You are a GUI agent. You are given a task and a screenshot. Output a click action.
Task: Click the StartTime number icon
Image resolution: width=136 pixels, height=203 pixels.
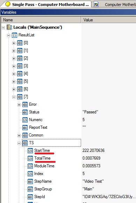pos(30,151)
